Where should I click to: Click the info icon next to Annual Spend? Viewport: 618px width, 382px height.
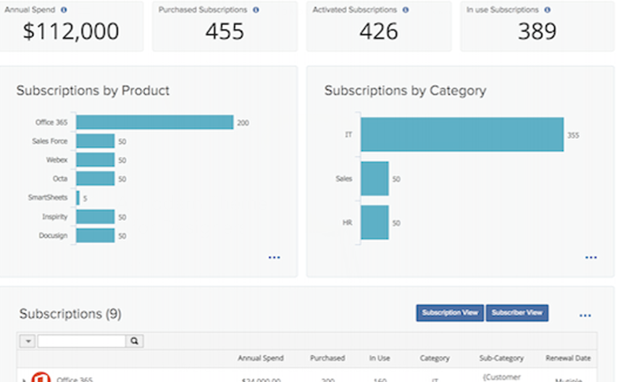tap(62, 10)
